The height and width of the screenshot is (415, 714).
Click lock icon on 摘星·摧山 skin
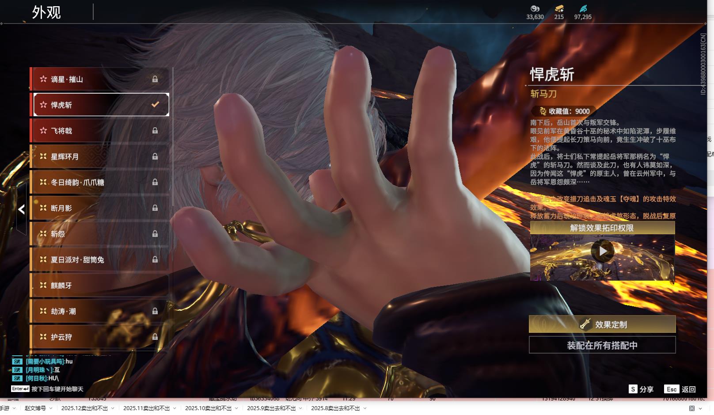pos(155,79)
